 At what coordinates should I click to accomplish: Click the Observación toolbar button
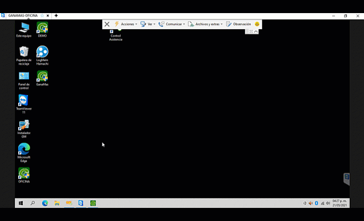(x=239, y=24)
